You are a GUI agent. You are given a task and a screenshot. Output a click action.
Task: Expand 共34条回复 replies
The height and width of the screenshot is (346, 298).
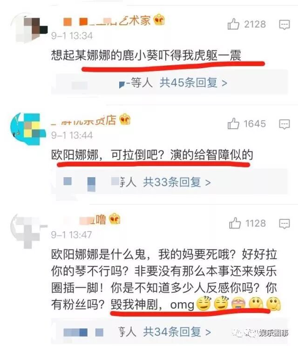click(177, 332)
